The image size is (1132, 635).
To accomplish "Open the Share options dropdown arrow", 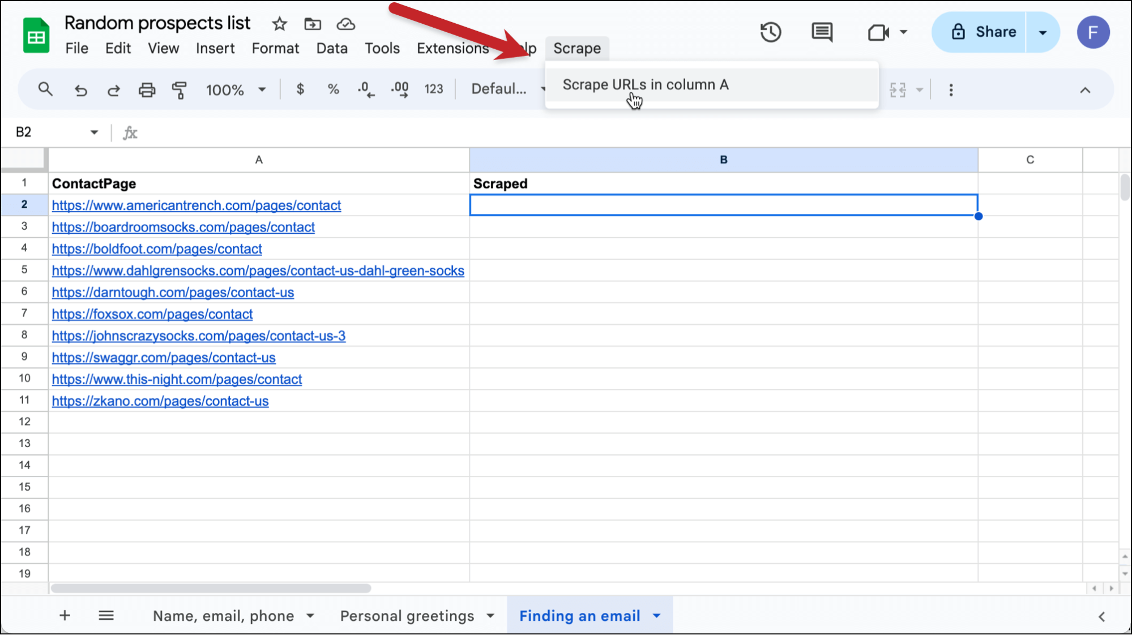I will [x=1043, y=32].
